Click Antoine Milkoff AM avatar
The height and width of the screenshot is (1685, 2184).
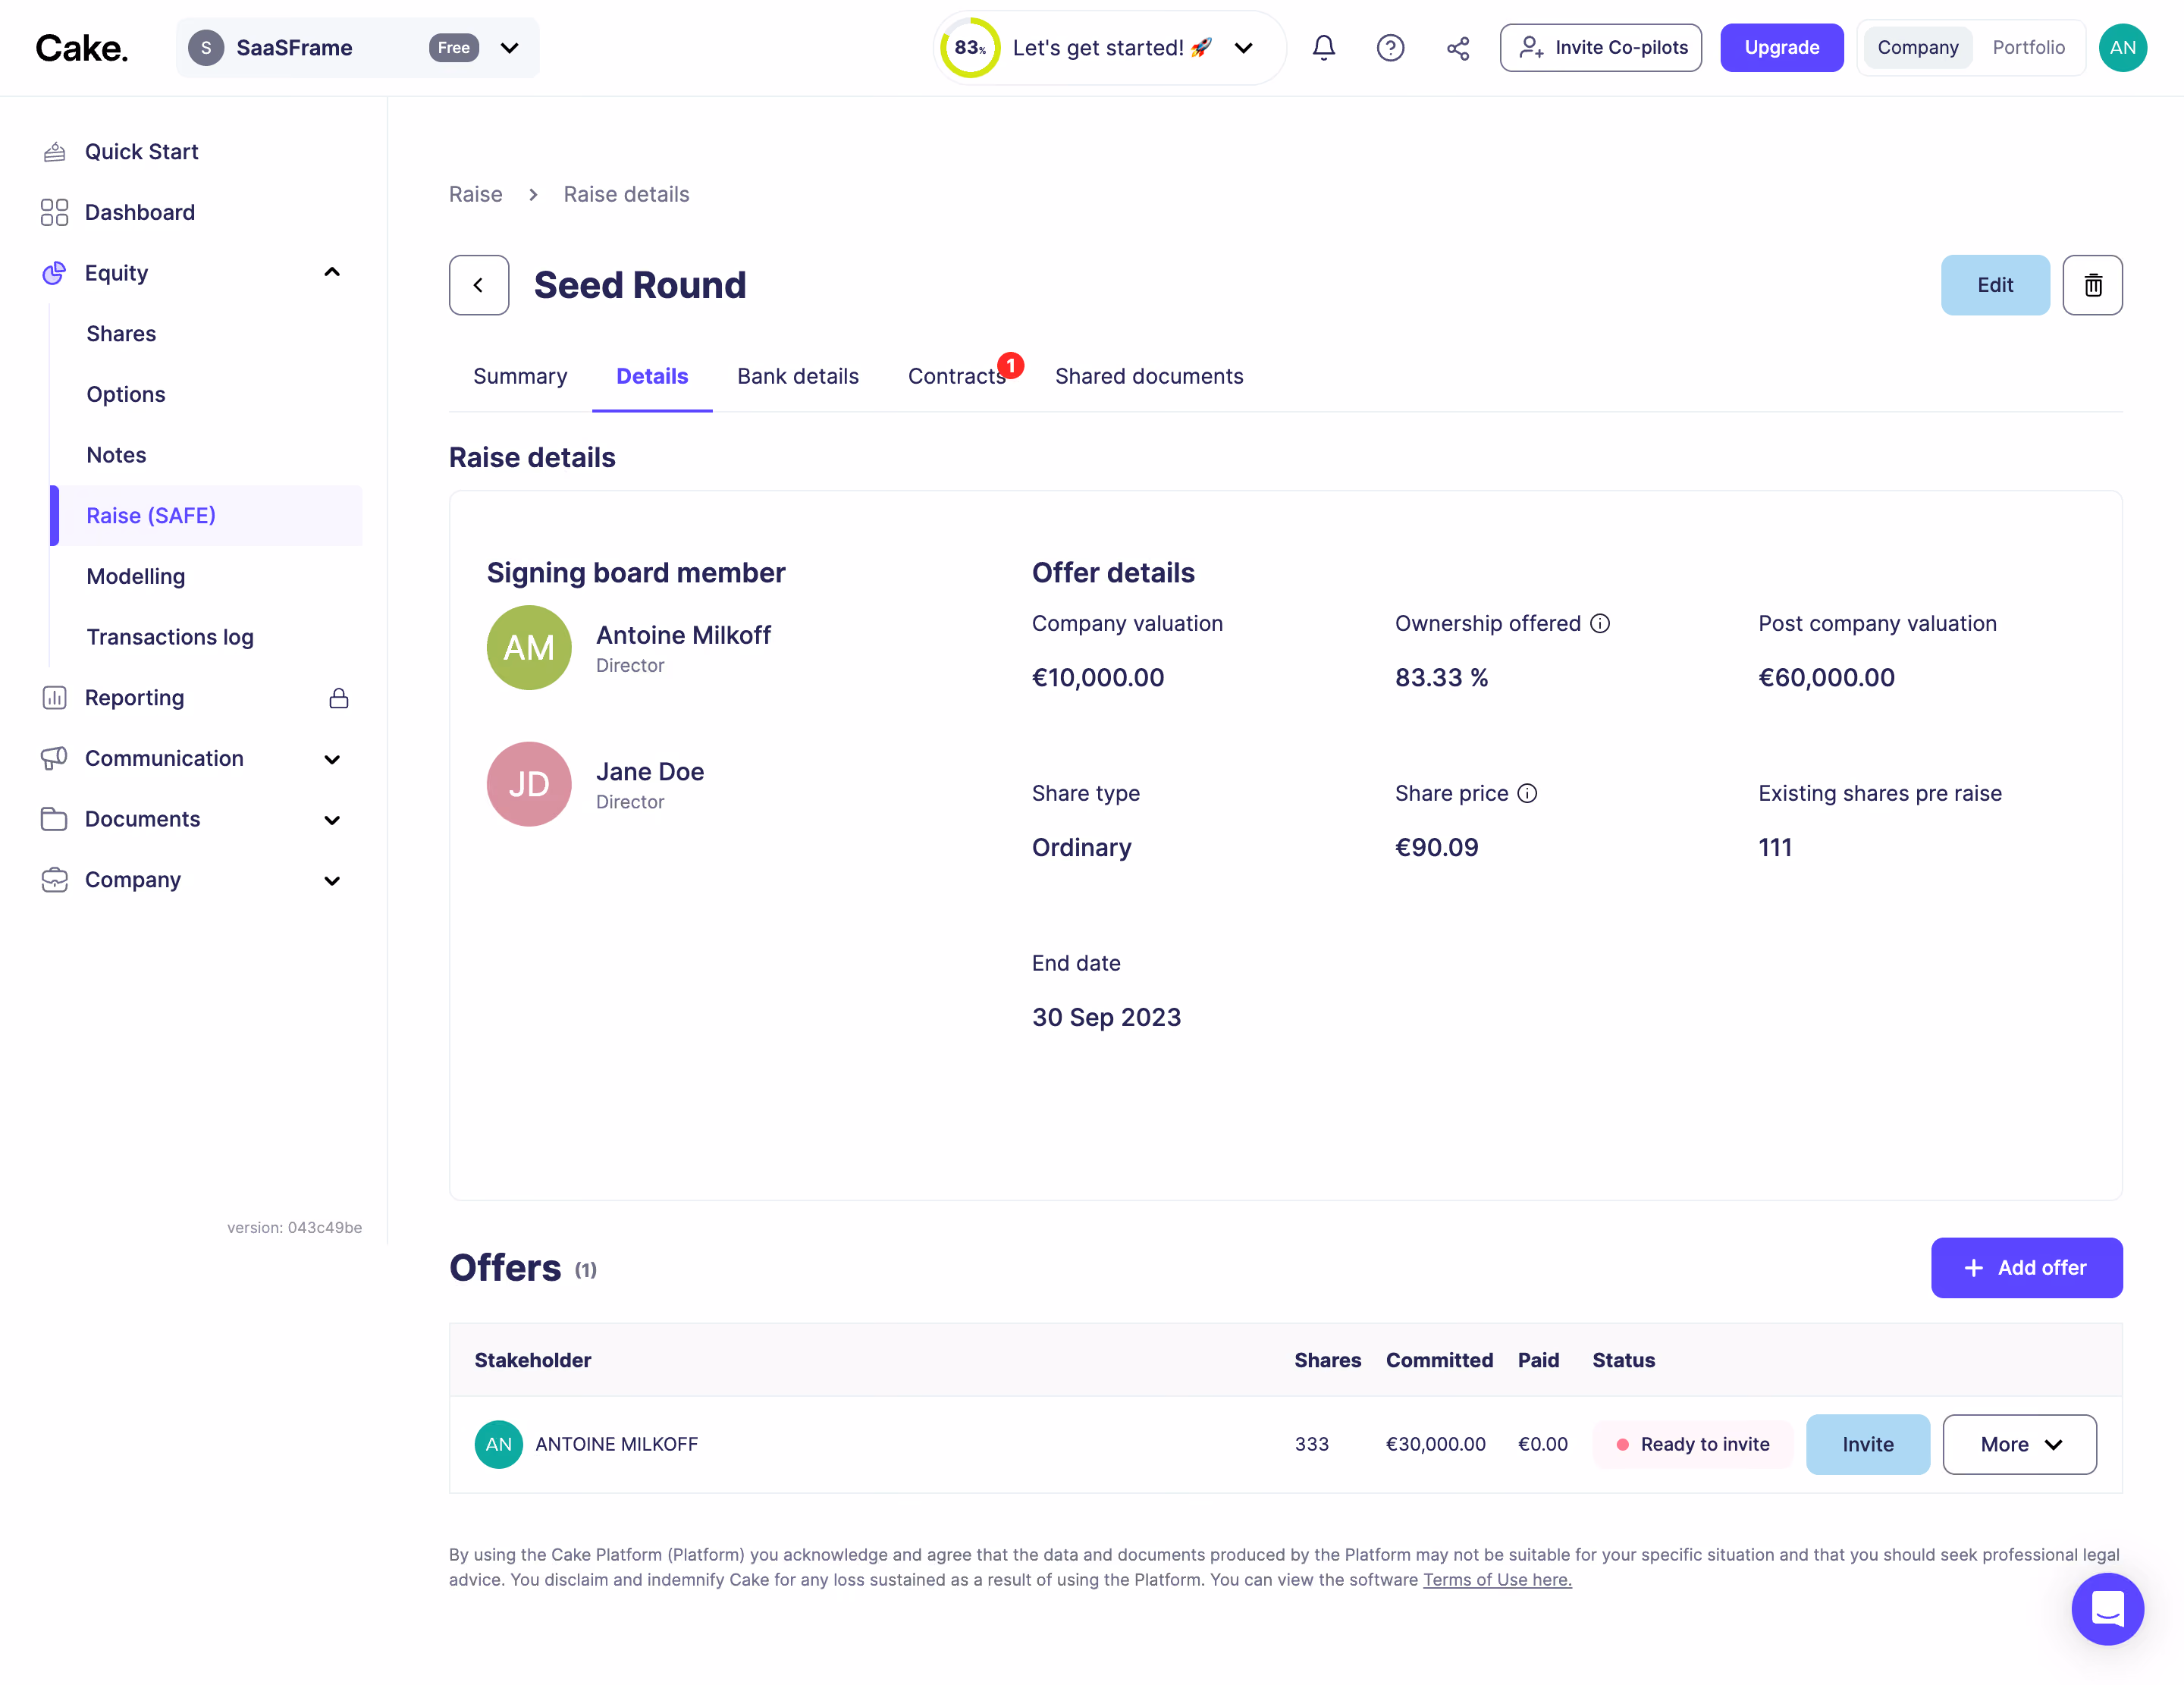[529, 647]
